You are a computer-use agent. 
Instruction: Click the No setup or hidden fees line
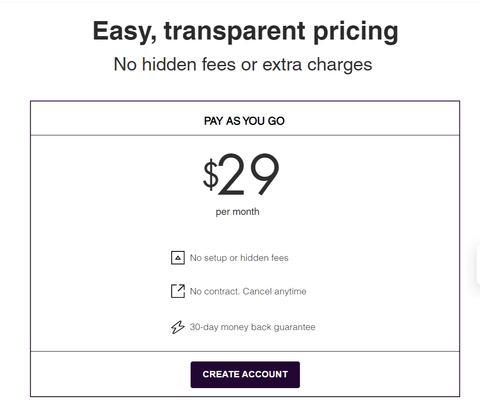tap(238, 258)
